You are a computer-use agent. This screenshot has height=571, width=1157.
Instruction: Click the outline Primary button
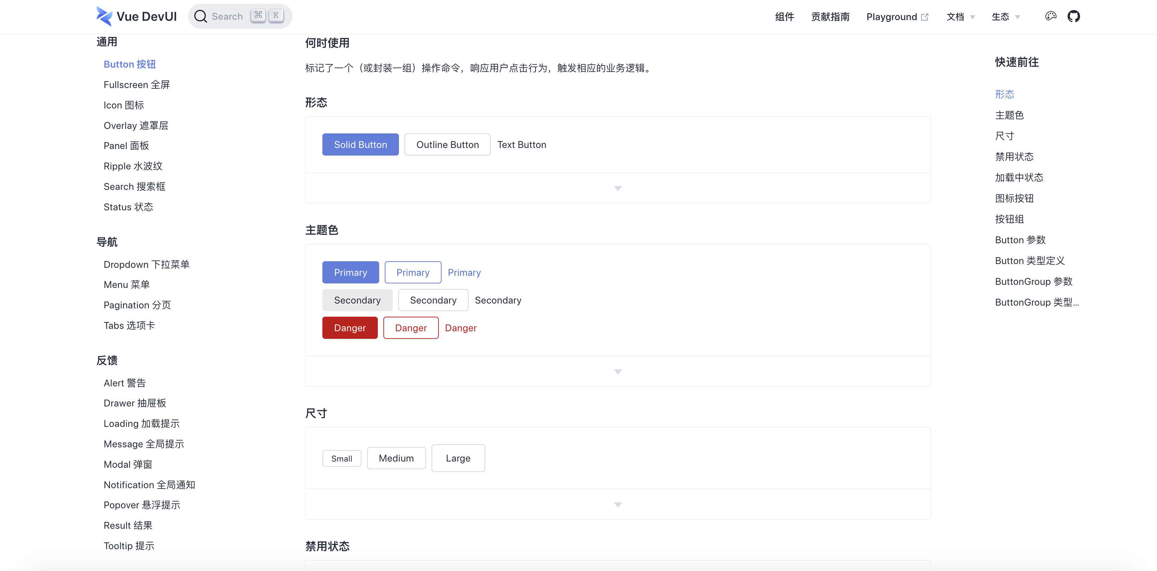[413, 272]
